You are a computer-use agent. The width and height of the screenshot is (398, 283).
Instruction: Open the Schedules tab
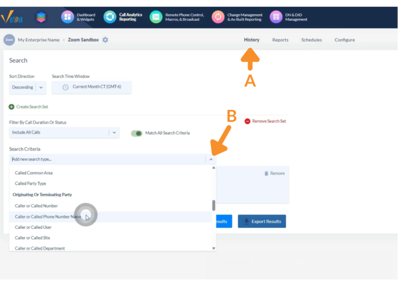click(x=311, y=40)
